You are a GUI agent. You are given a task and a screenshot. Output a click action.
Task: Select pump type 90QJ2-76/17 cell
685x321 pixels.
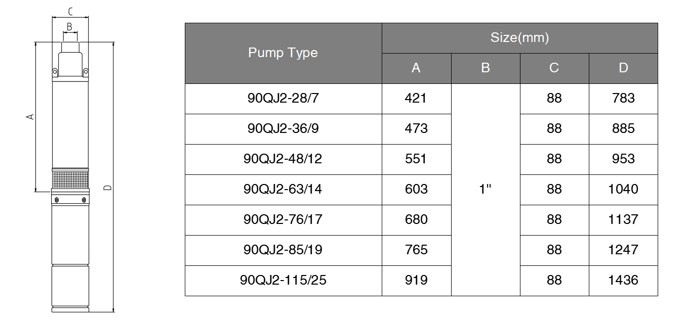[283, 220]
